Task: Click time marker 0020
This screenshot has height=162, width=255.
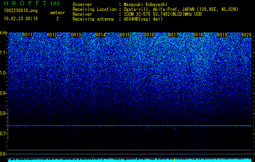Action: (246, 35)
